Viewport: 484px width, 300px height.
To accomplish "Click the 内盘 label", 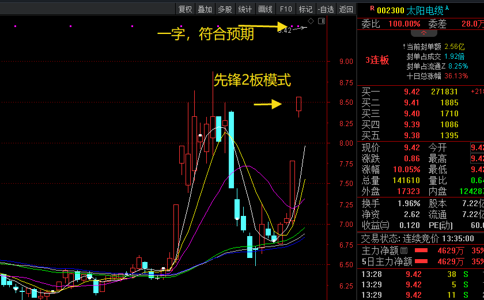I will pos(437,192).
